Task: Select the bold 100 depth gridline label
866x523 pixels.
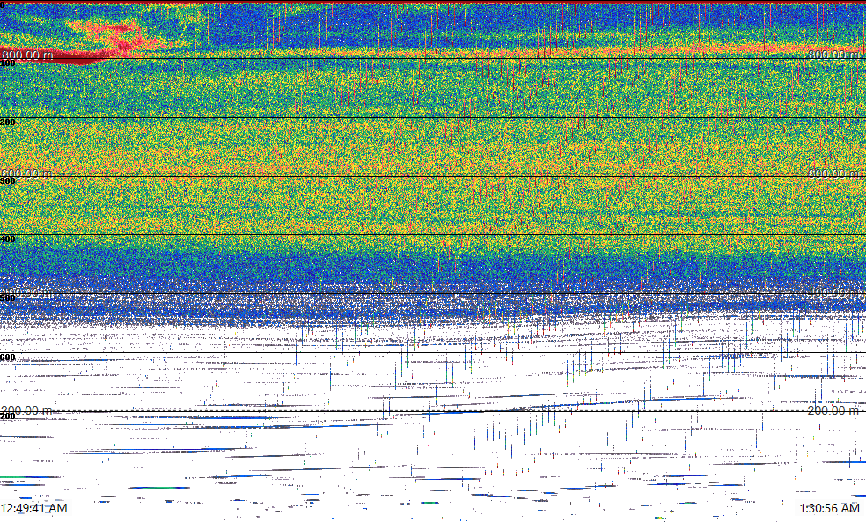Action: point(8,63)
